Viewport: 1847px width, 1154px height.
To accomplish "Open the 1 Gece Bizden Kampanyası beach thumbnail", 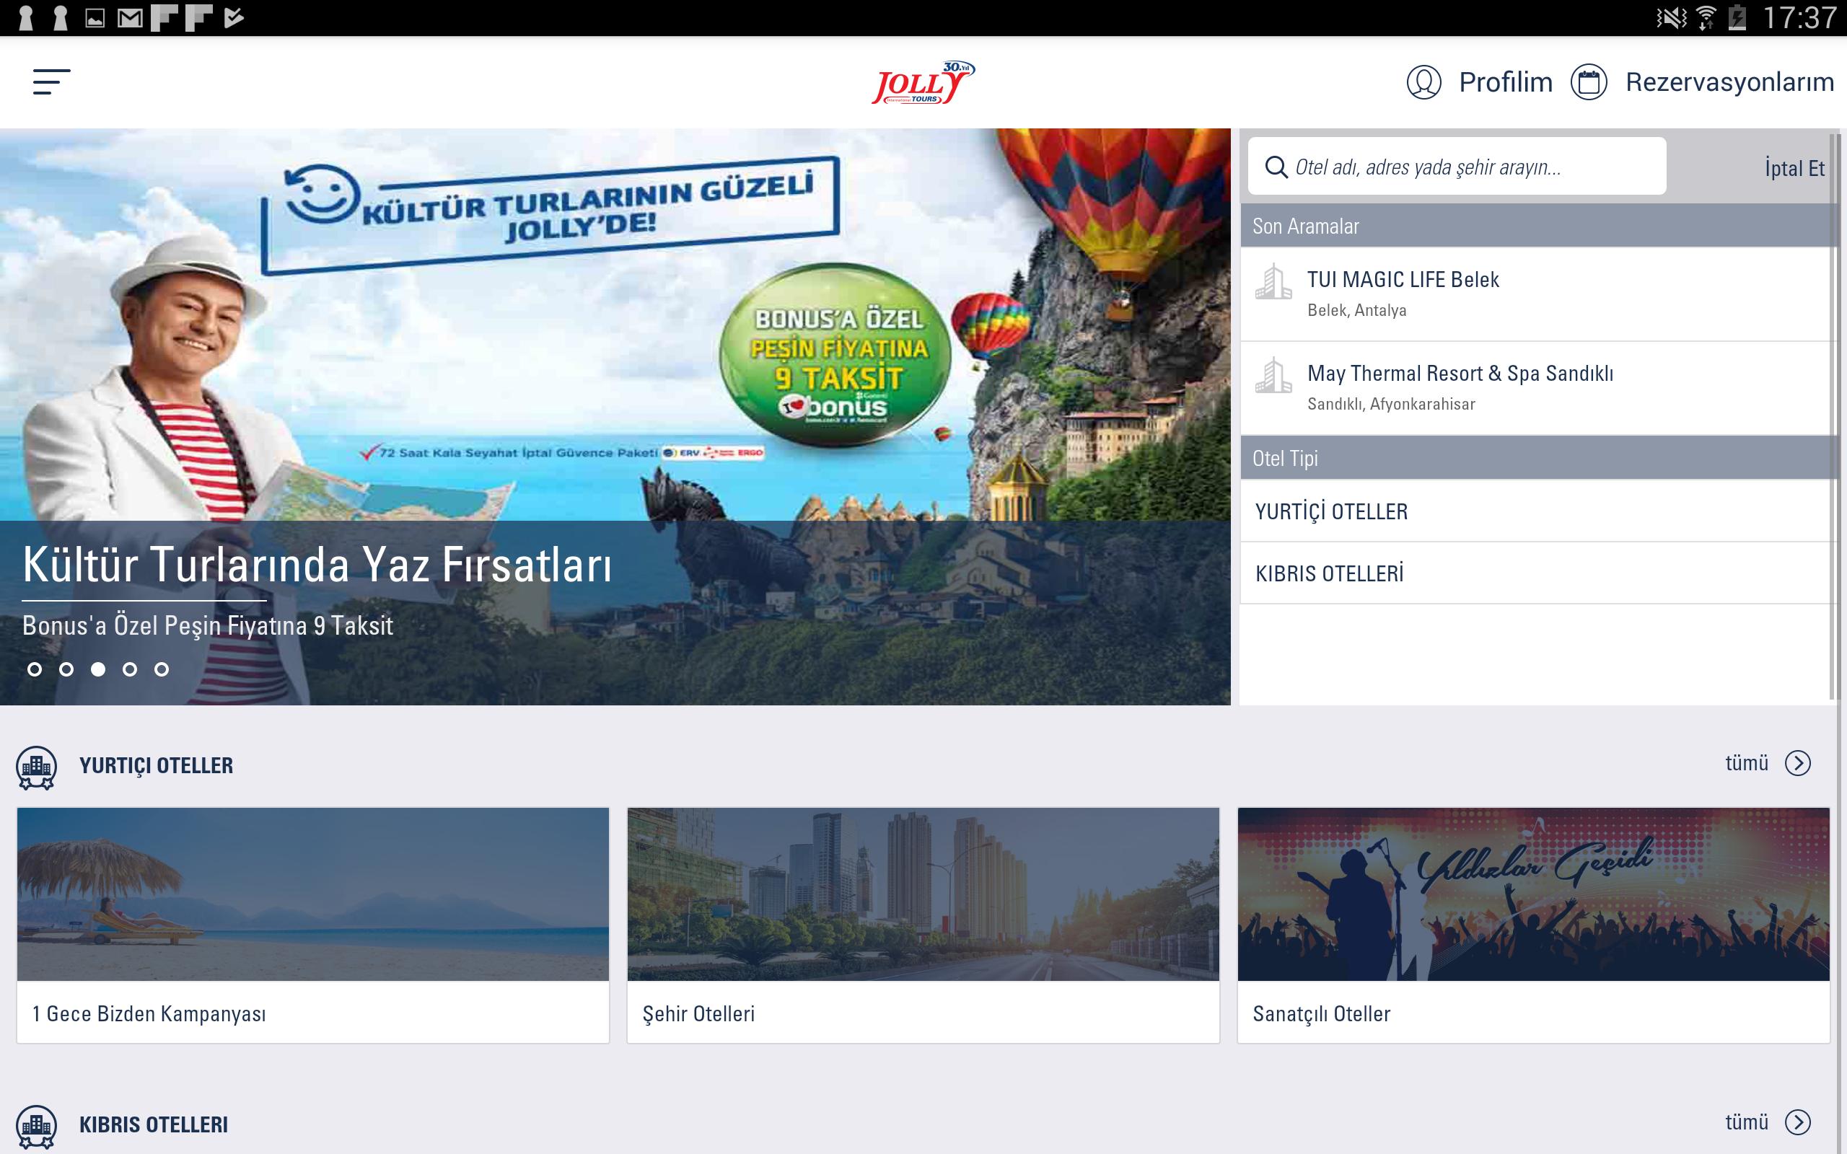I will (313, 894).
